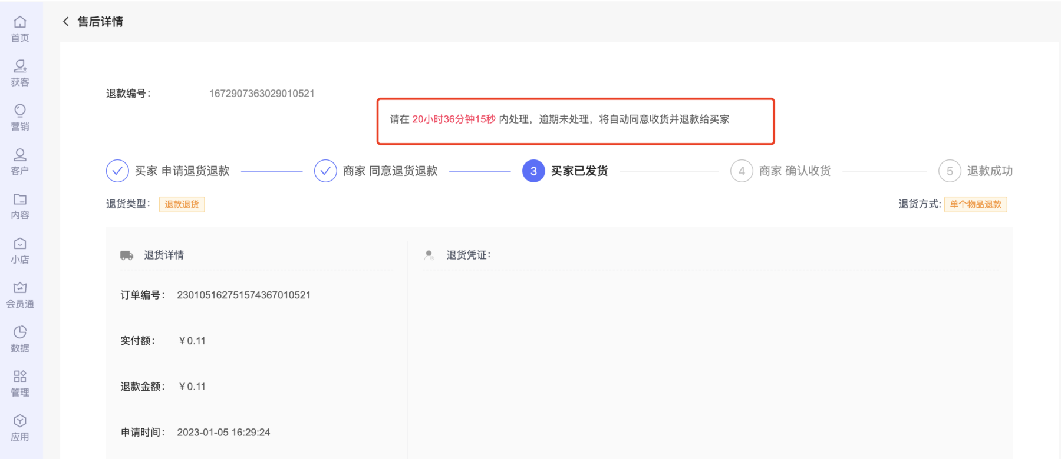Viewport: 1061px width, 459px height.
Task: Select step 4 商家 确认收货
Action: [742, 171]
